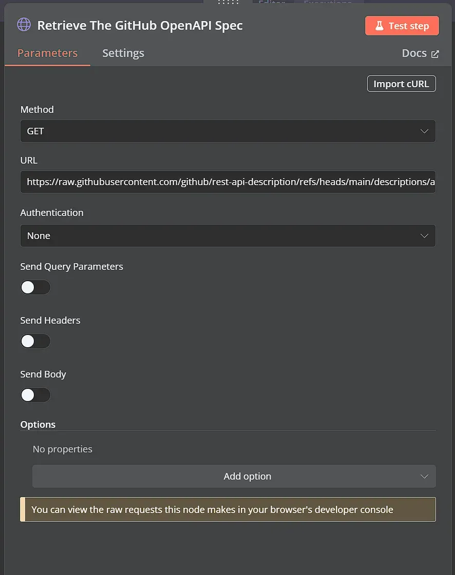
Task: Click the developer console info banner
Action: 227,509
